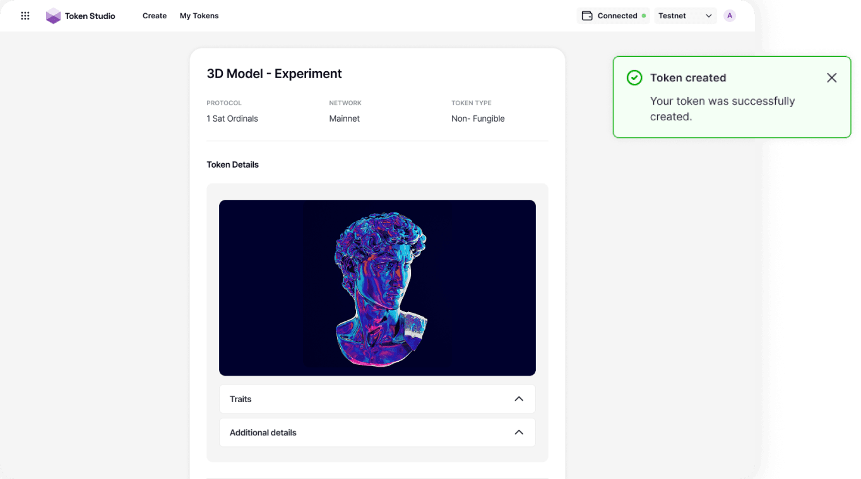
Task: Dismiss the Token created notification
Action: tap(831, 78)
